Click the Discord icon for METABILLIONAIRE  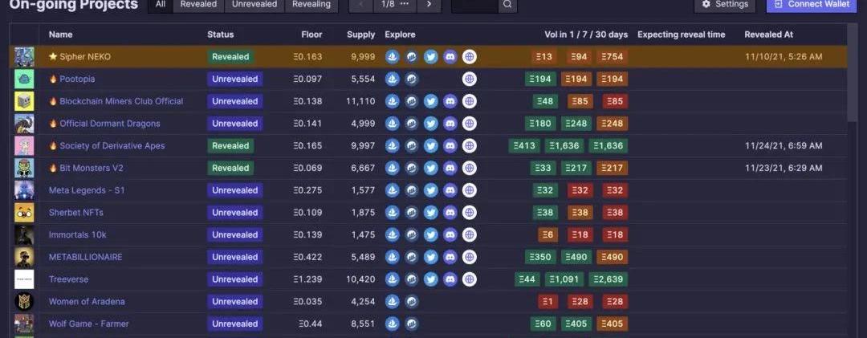pyautogui.click(x=450, y=257)
